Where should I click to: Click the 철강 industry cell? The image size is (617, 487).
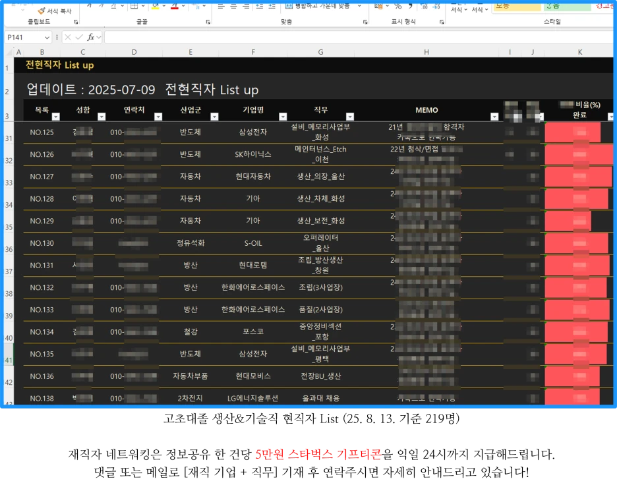[x=191, y=332]
